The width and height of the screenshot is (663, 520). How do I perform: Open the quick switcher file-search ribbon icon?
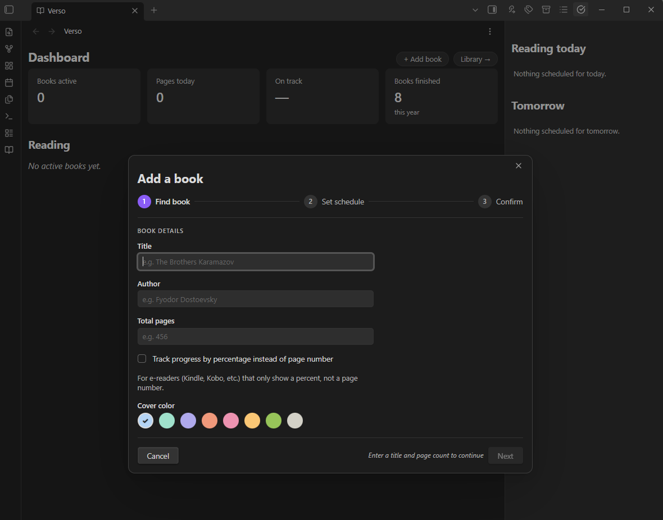(x=9, y=32)
